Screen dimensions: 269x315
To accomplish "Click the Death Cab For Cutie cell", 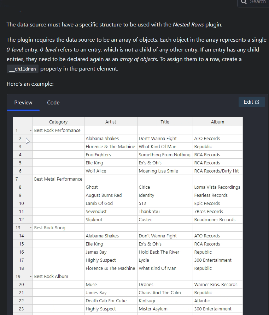I will pos(111,301).
